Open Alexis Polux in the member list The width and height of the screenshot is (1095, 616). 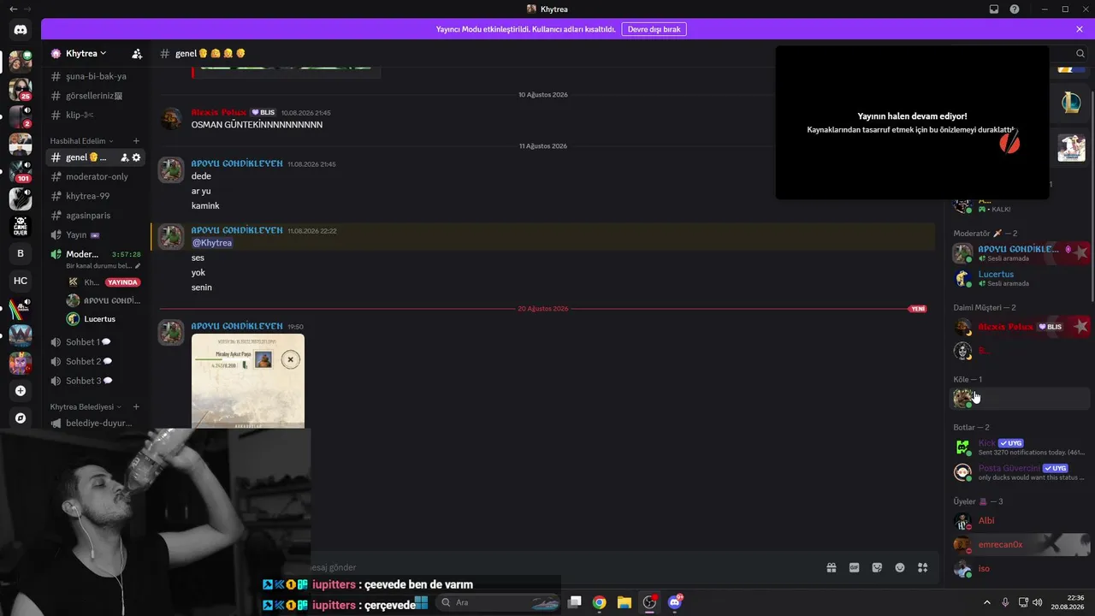click(x=1021, y=327)
